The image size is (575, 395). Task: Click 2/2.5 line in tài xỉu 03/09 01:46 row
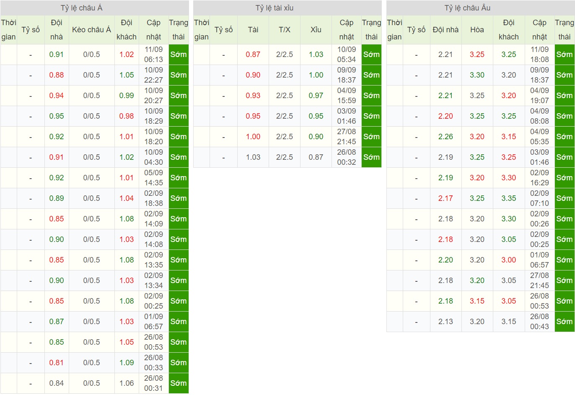click(285, 116)
